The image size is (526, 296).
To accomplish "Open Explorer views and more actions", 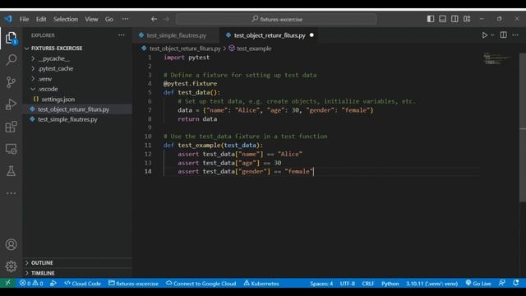I will (121, 35).
